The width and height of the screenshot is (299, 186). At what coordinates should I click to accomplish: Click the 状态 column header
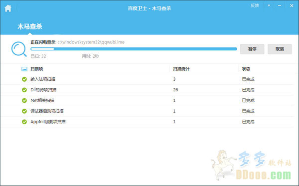pyautogui.click(x=246, y=69)
